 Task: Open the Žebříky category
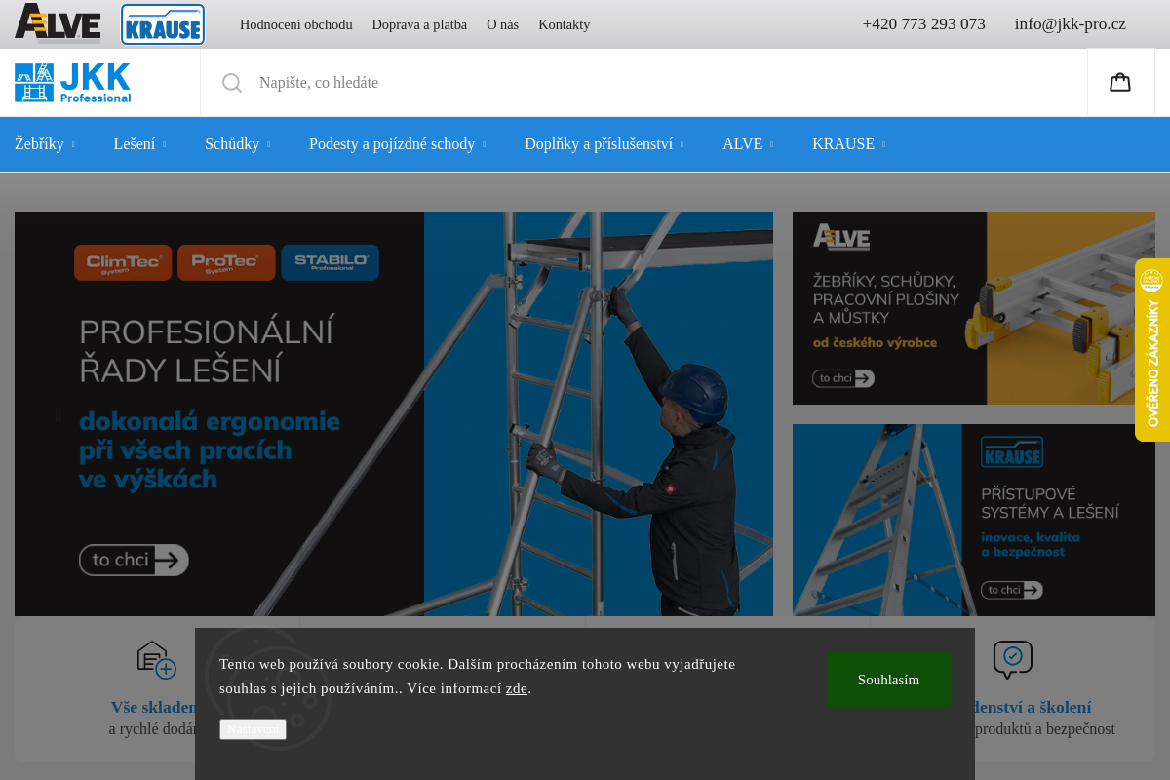pyautogui.click(x=39, y=144)
